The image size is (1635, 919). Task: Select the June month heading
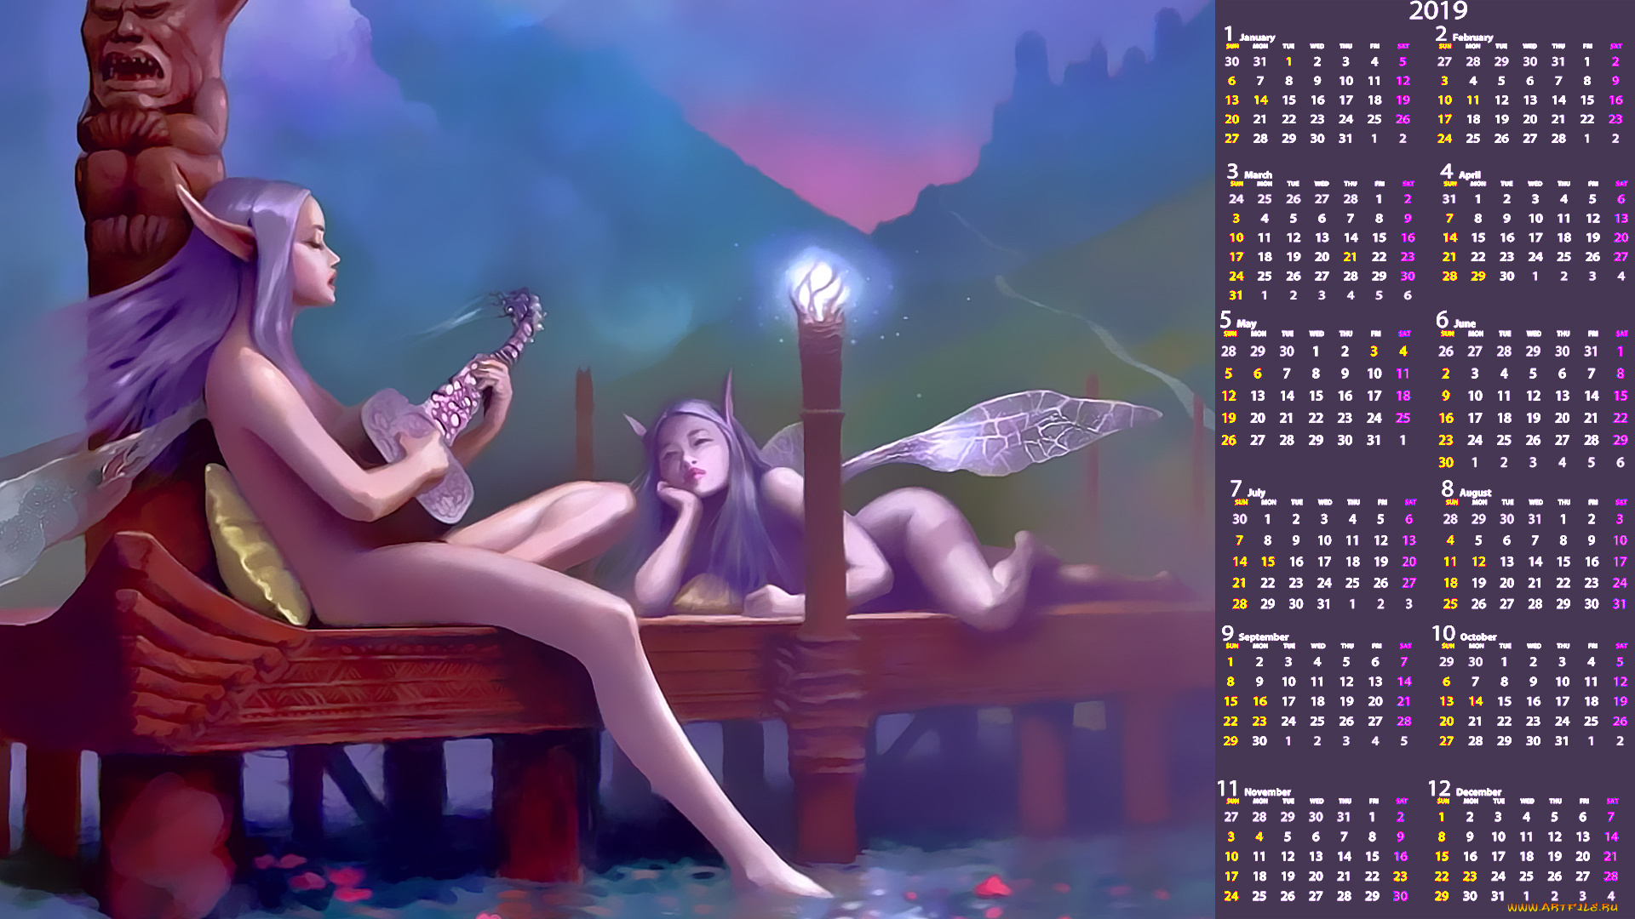[1465, 323]
